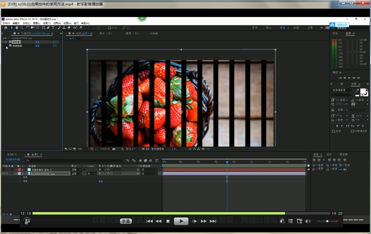Toggle the left checkbox in Character panel bottom
The image size is (371, 234).
tap(333, 131)
